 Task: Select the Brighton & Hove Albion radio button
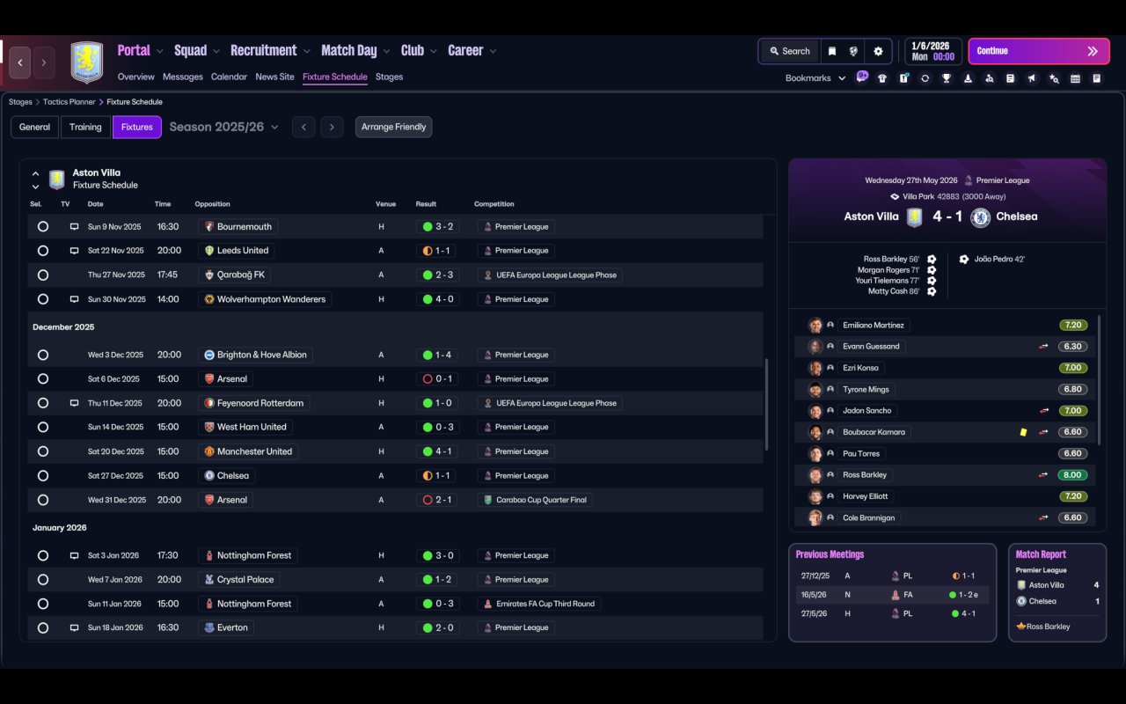42,356
